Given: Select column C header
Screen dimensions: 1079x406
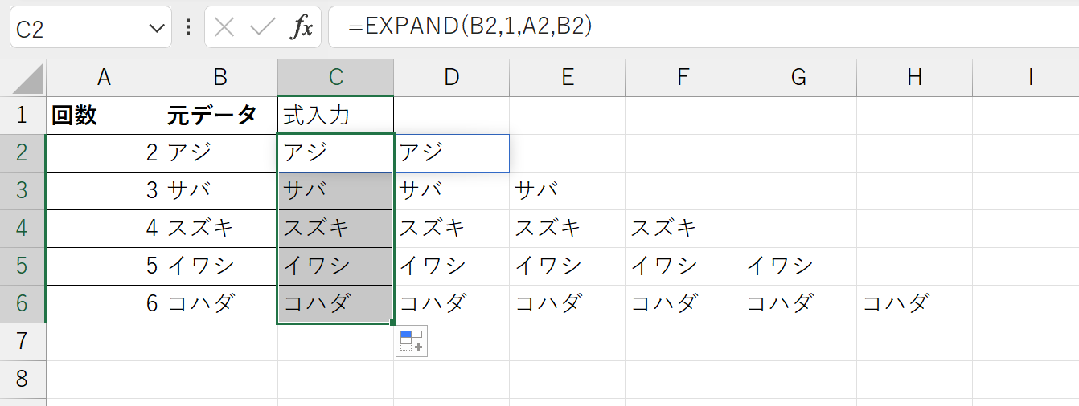Looking at the screenshot, I should pyautogui.click(x=336, y=77).
